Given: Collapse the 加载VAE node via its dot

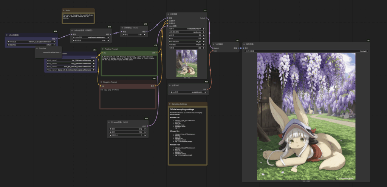Looking at the screenshot, I should coord(170,85).
